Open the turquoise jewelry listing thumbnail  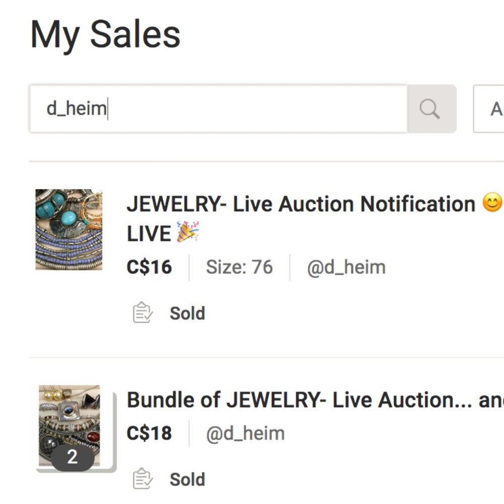pos(69,229)
